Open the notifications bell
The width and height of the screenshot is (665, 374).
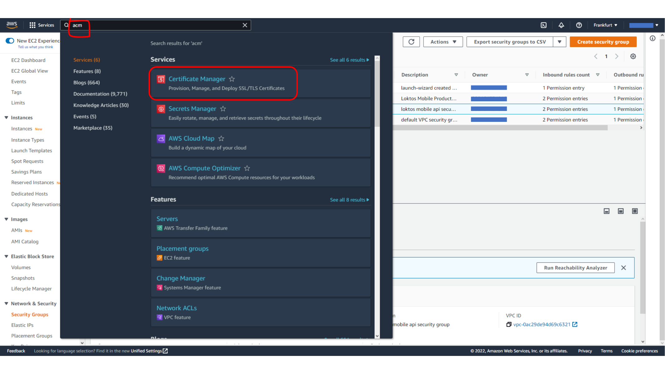point(561,25)
